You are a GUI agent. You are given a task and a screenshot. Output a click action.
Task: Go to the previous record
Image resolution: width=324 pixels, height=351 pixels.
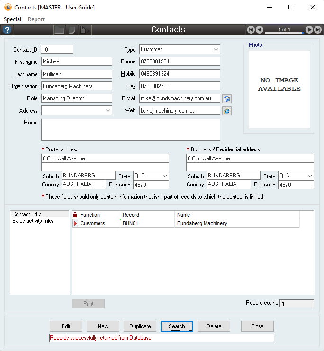[x=260, y=30]
